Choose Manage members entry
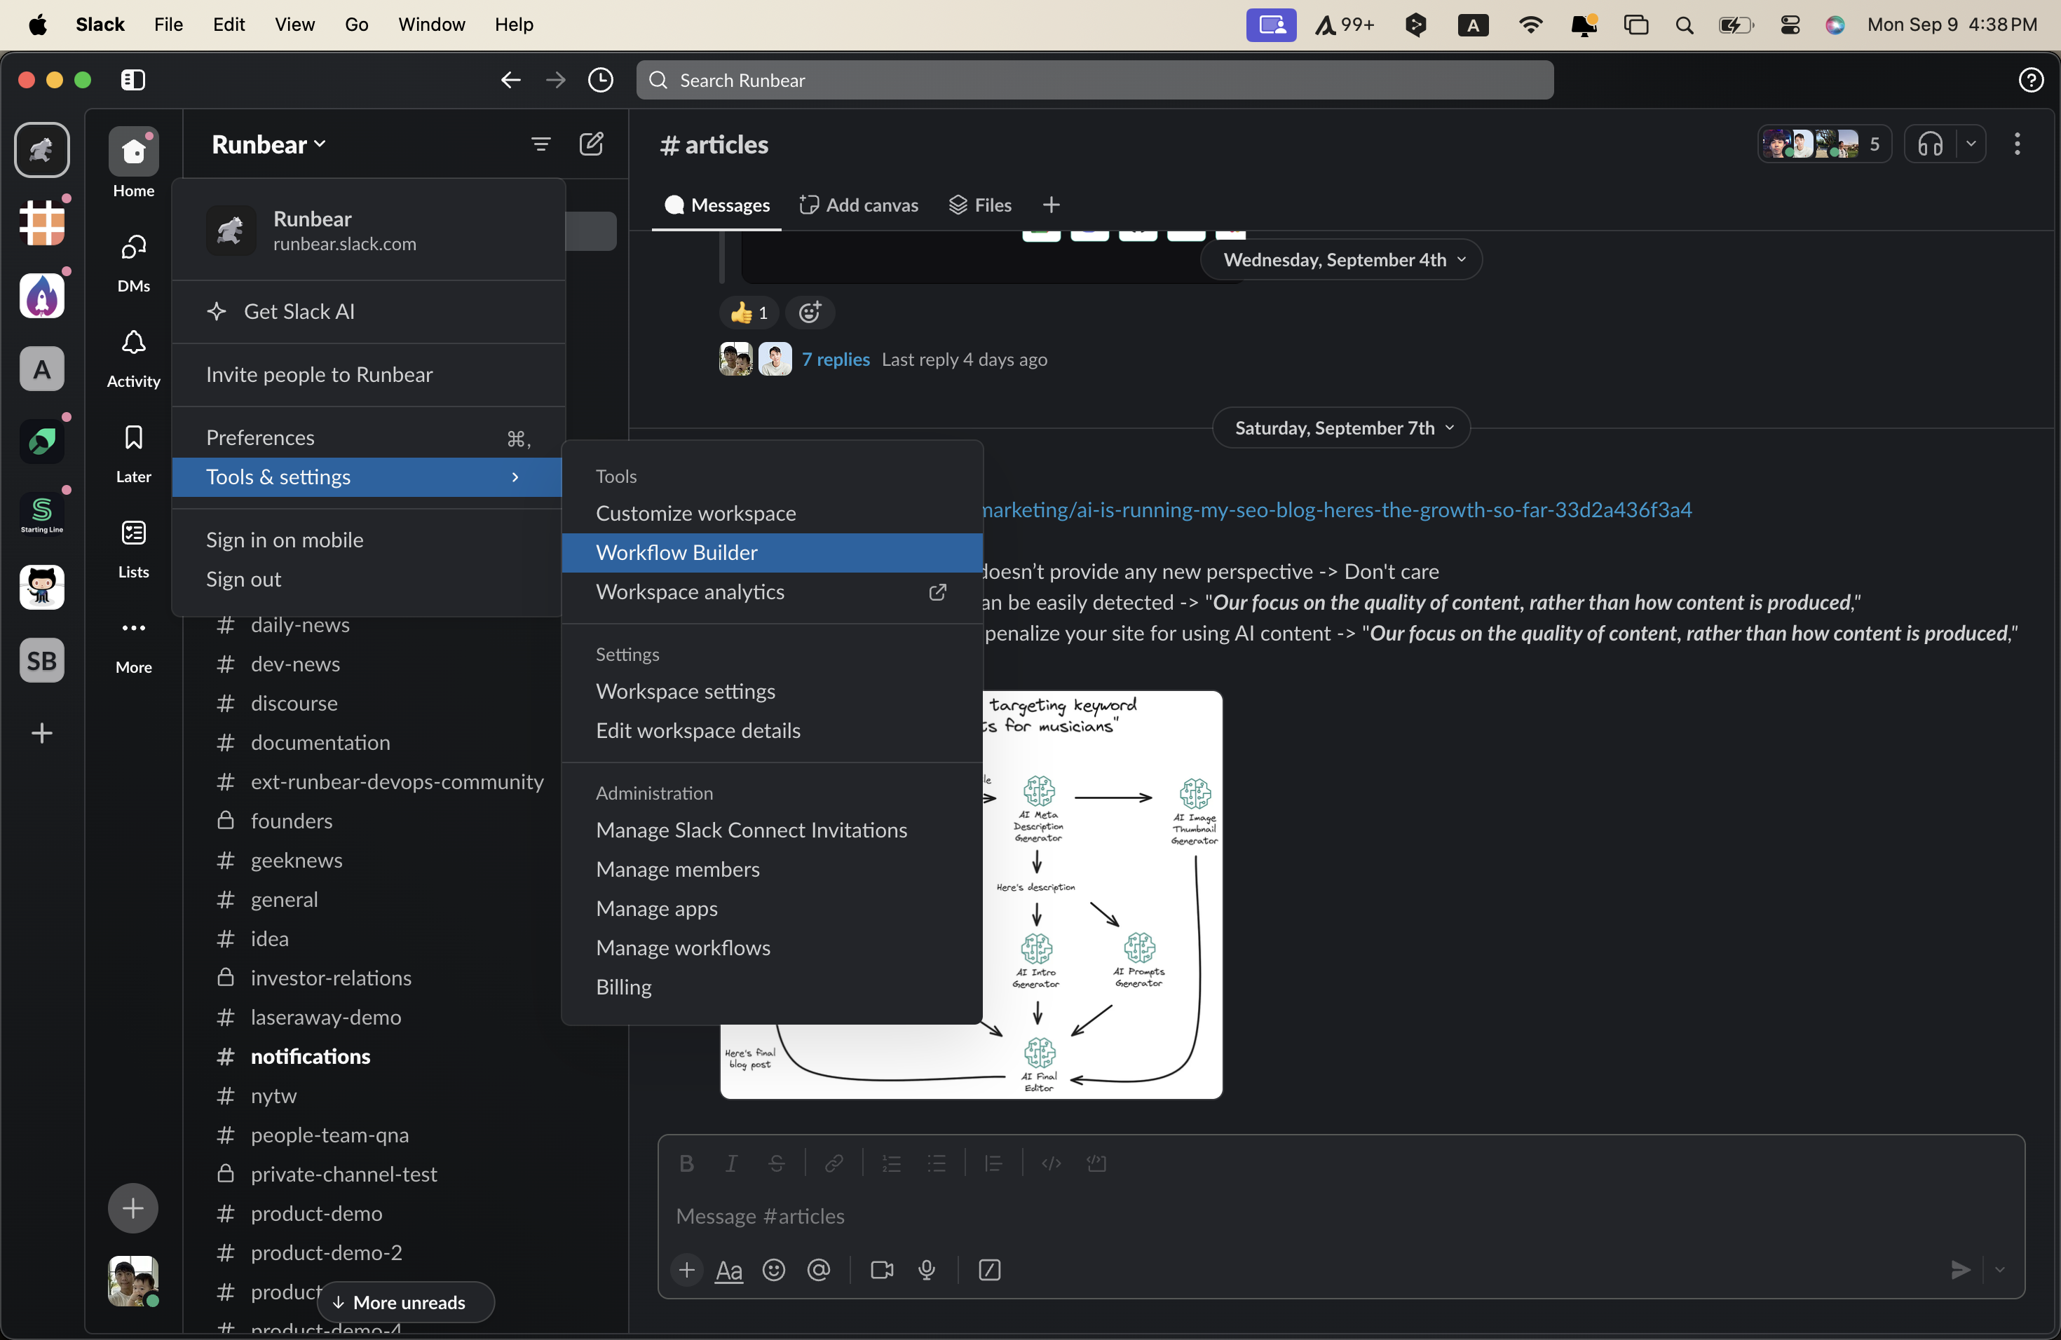Screen dimensions: 2061x1340 (772, 869)
